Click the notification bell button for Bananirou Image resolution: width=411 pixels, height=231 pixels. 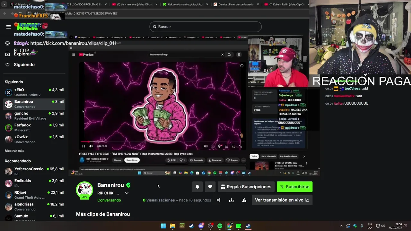point(197,187)
